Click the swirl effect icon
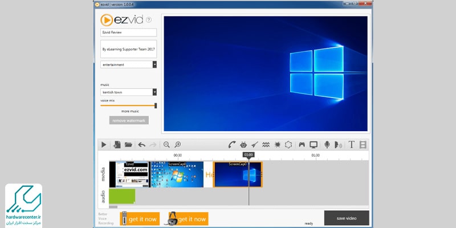Screen dimensions: 456x228 click(x=288, y=145)
